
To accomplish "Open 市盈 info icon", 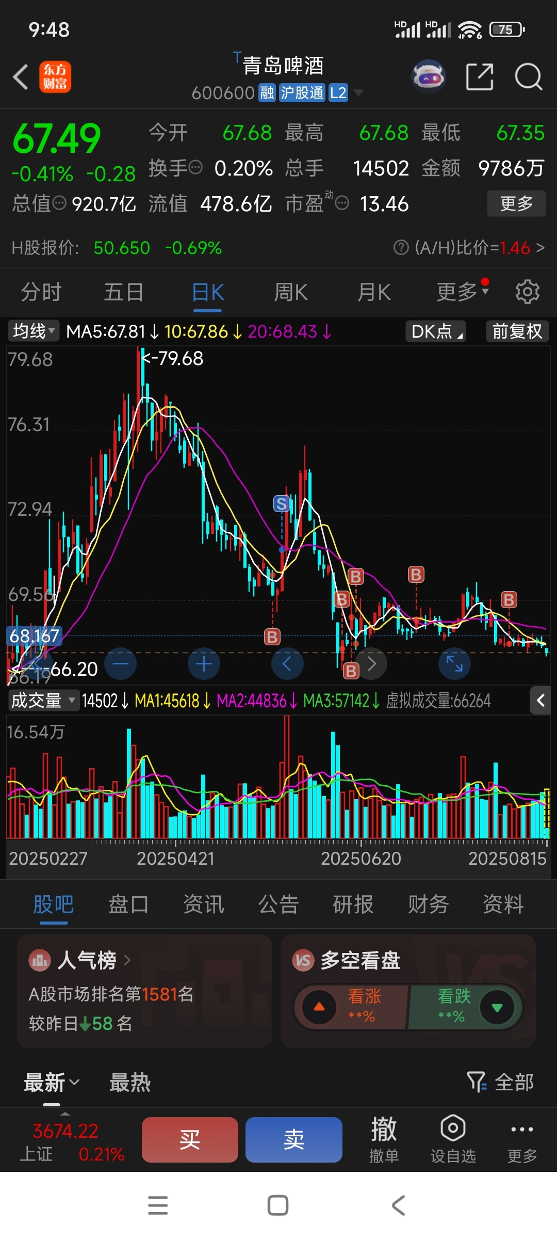I will click(342, 203).
